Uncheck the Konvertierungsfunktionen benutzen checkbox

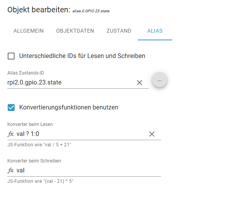click(x=12, y=108)
